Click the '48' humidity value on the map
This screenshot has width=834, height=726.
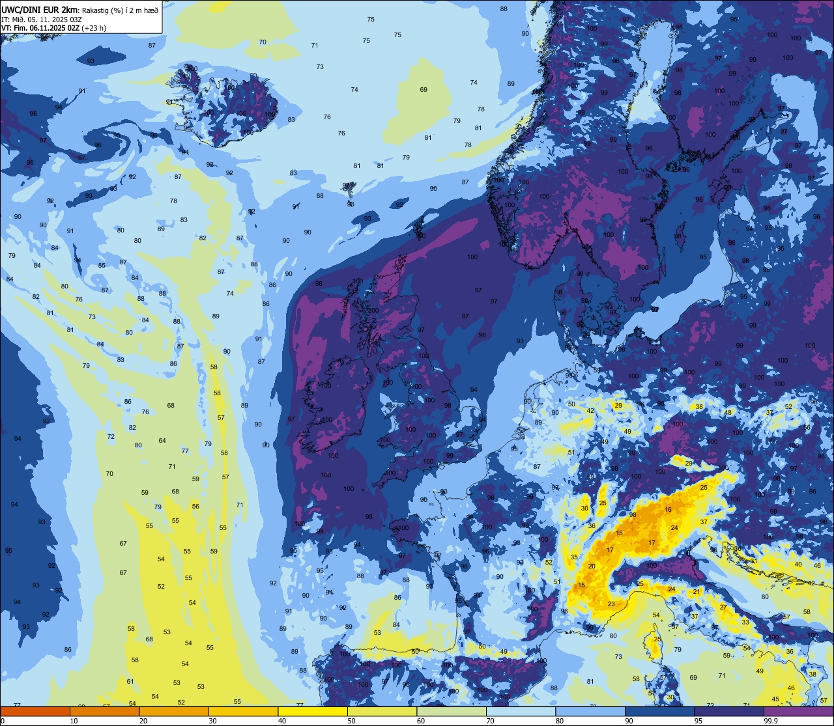[728, 412]
